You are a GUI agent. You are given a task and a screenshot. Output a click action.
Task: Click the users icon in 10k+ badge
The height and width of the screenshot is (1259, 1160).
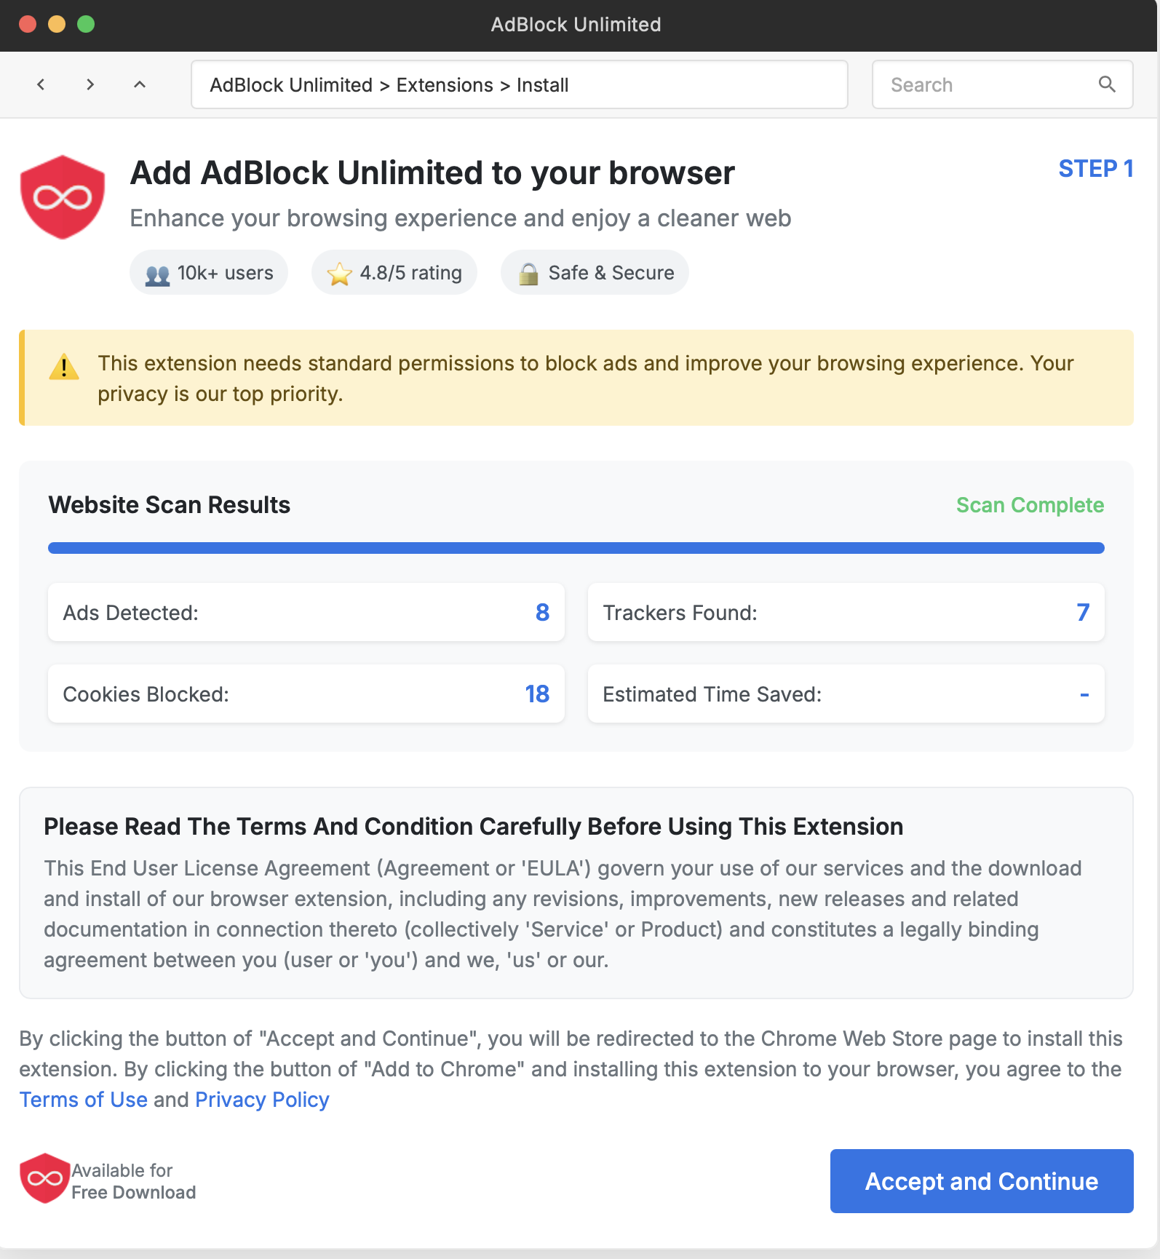(x=157, y=274)
